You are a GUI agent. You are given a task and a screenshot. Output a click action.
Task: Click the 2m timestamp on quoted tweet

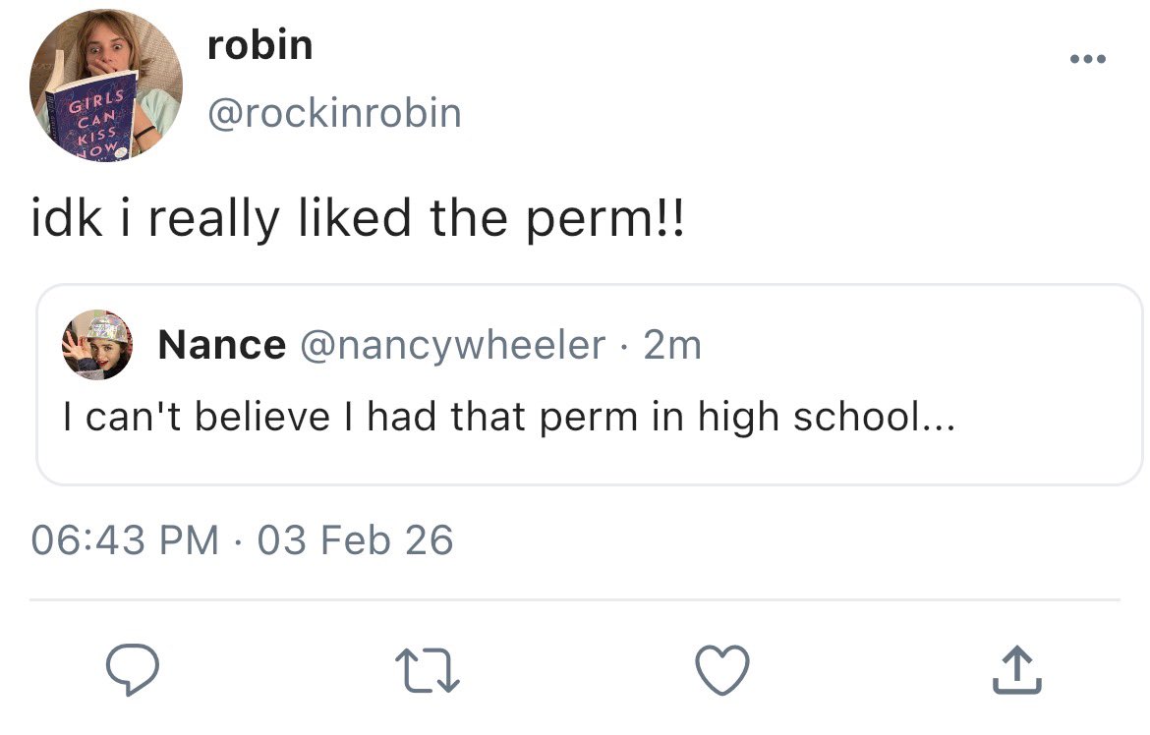click(672, 345)
